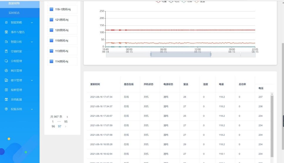Click the chart zoom slider's left handle
Screen dimensions: 284x163
(151, 55)
